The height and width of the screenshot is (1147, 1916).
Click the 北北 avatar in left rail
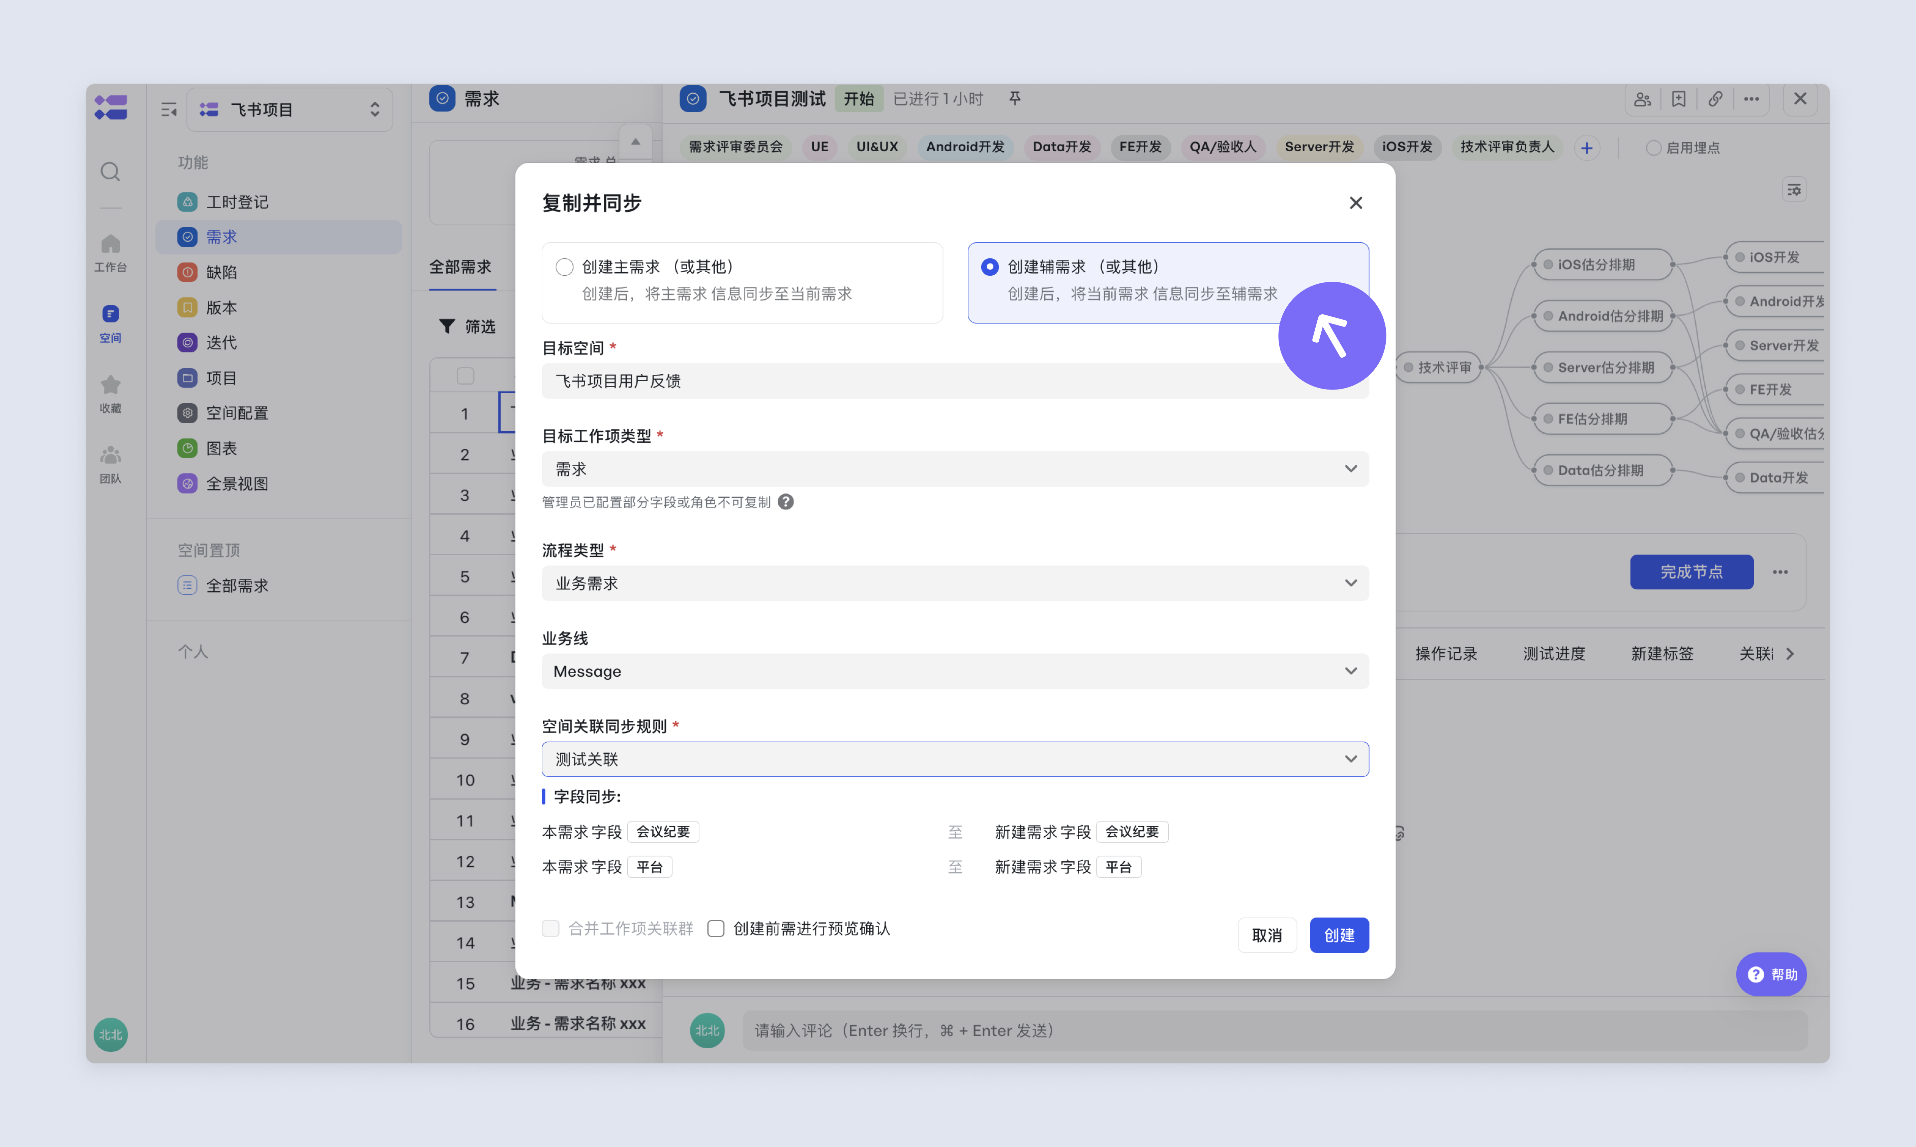tap(111, 1034)
